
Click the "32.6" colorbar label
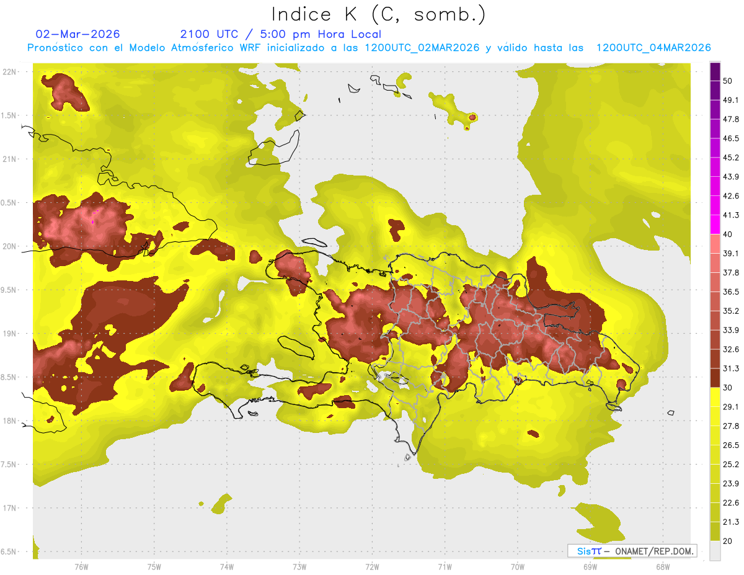tap(731, 349)
